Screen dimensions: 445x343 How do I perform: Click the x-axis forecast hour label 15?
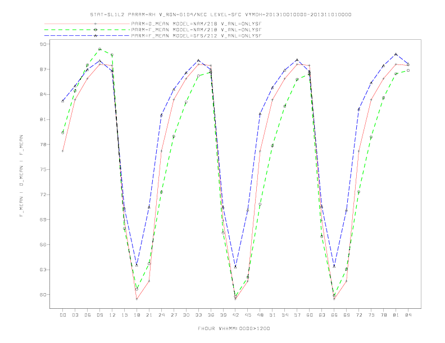point(125,315)
